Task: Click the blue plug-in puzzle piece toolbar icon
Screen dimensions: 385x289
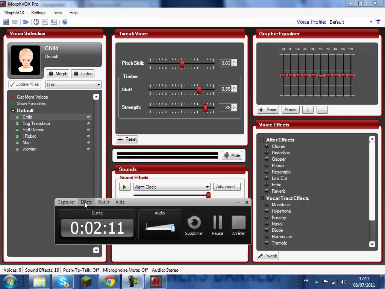Action: click(x=25, y=22)
